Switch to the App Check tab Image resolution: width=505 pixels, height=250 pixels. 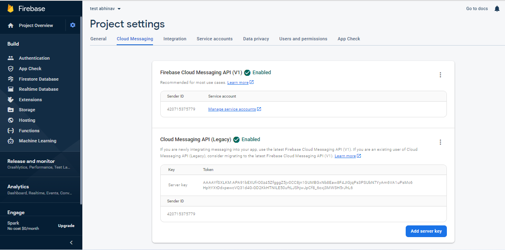(x=349, y=39)
